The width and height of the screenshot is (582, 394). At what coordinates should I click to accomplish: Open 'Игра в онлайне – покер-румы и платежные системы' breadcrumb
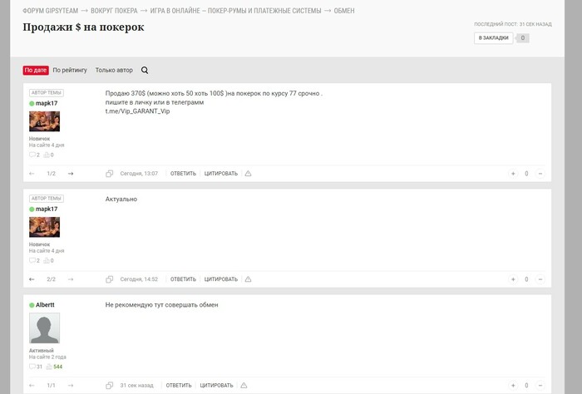pyautogui.click(x=235, y=11)
